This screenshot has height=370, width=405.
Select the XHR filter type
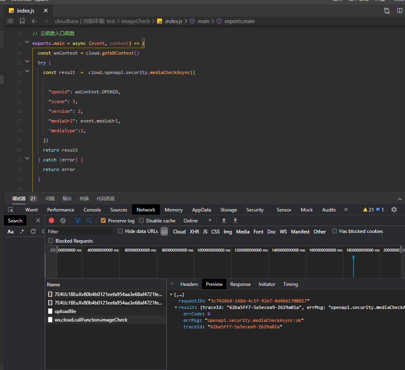point(194,232)
